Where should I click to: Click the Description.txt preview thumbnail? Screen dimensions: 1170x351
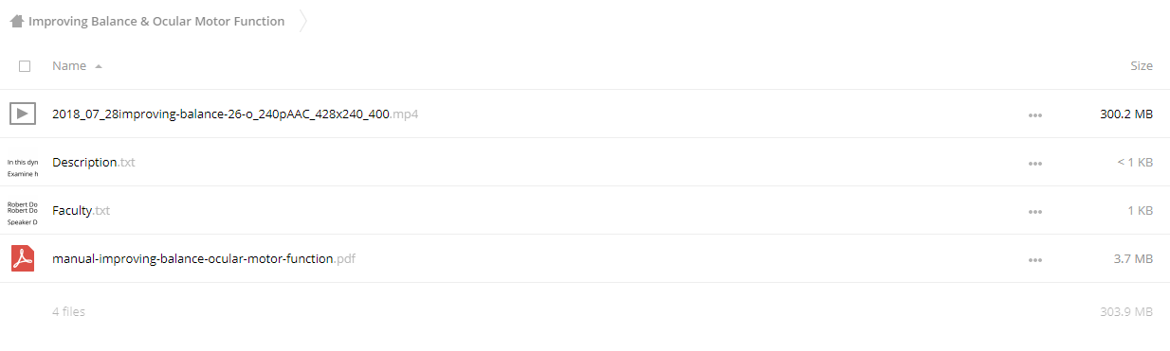[x=23, y=167]
